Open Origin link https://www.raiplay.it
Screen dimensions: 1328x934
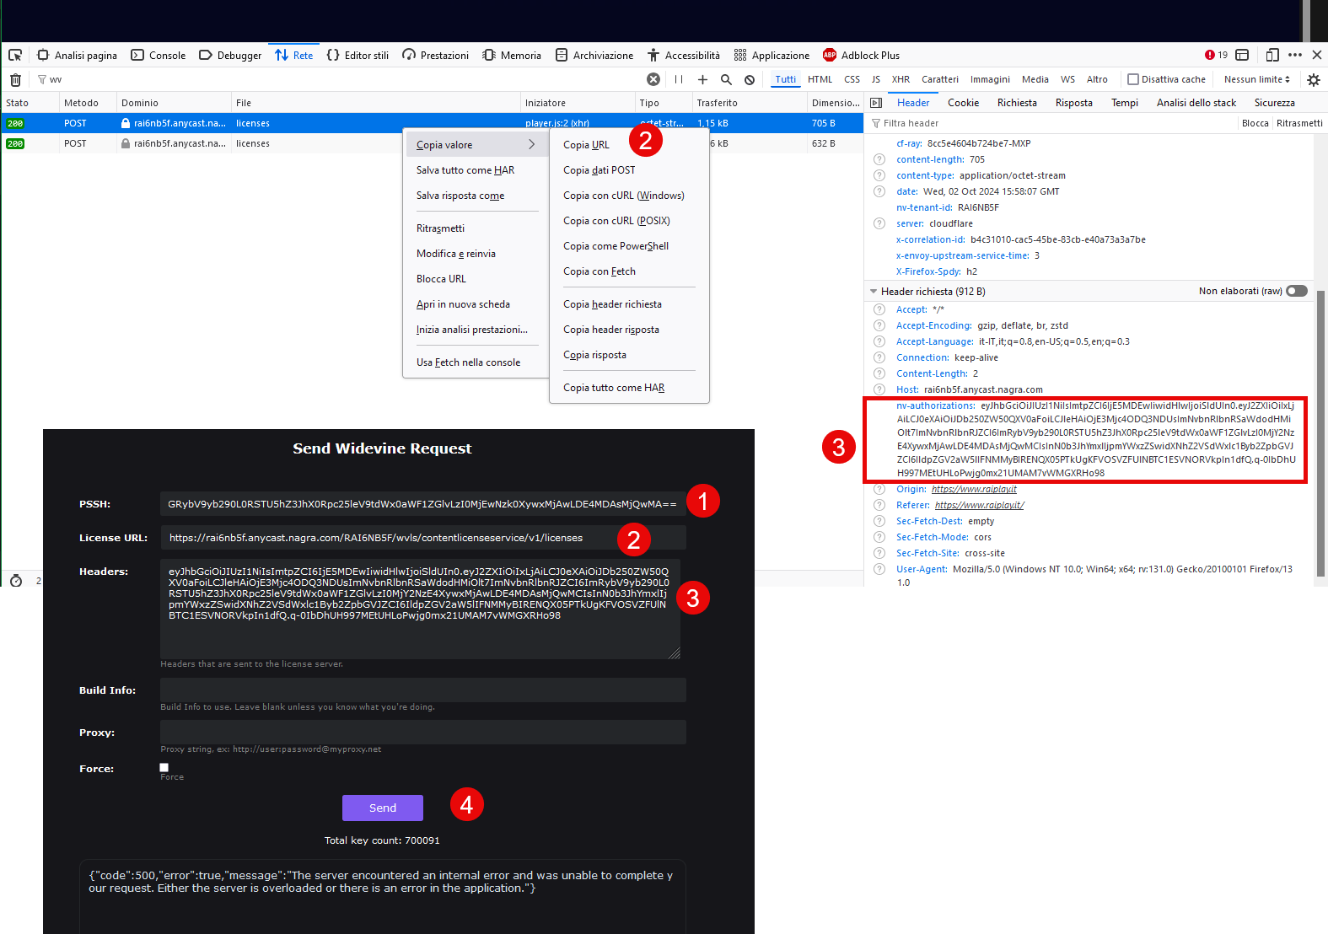click(974, 489)
